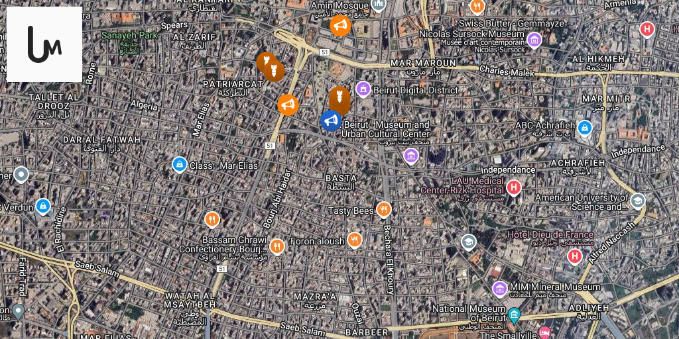This screenshot has height=339, width=679.
Task: Click the blue megaphone marker
Action: (332, 121)
